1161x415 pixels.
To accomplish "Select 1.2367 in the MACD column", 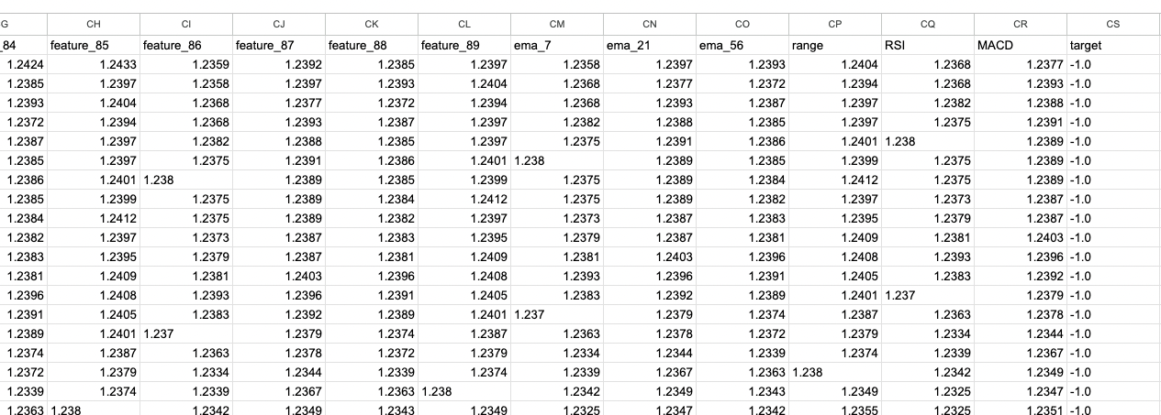I will (x=1021, y=353).
